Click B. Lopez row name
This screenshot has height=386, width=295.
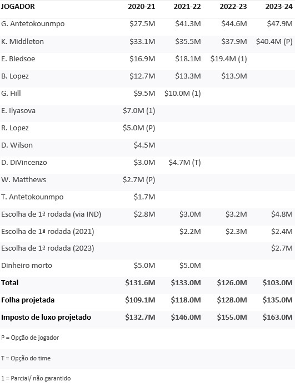point(15,76)
